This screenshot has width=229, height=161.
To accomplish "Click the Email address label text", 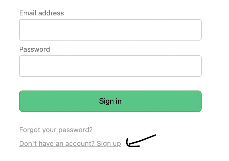I will (x=41, y=13).
